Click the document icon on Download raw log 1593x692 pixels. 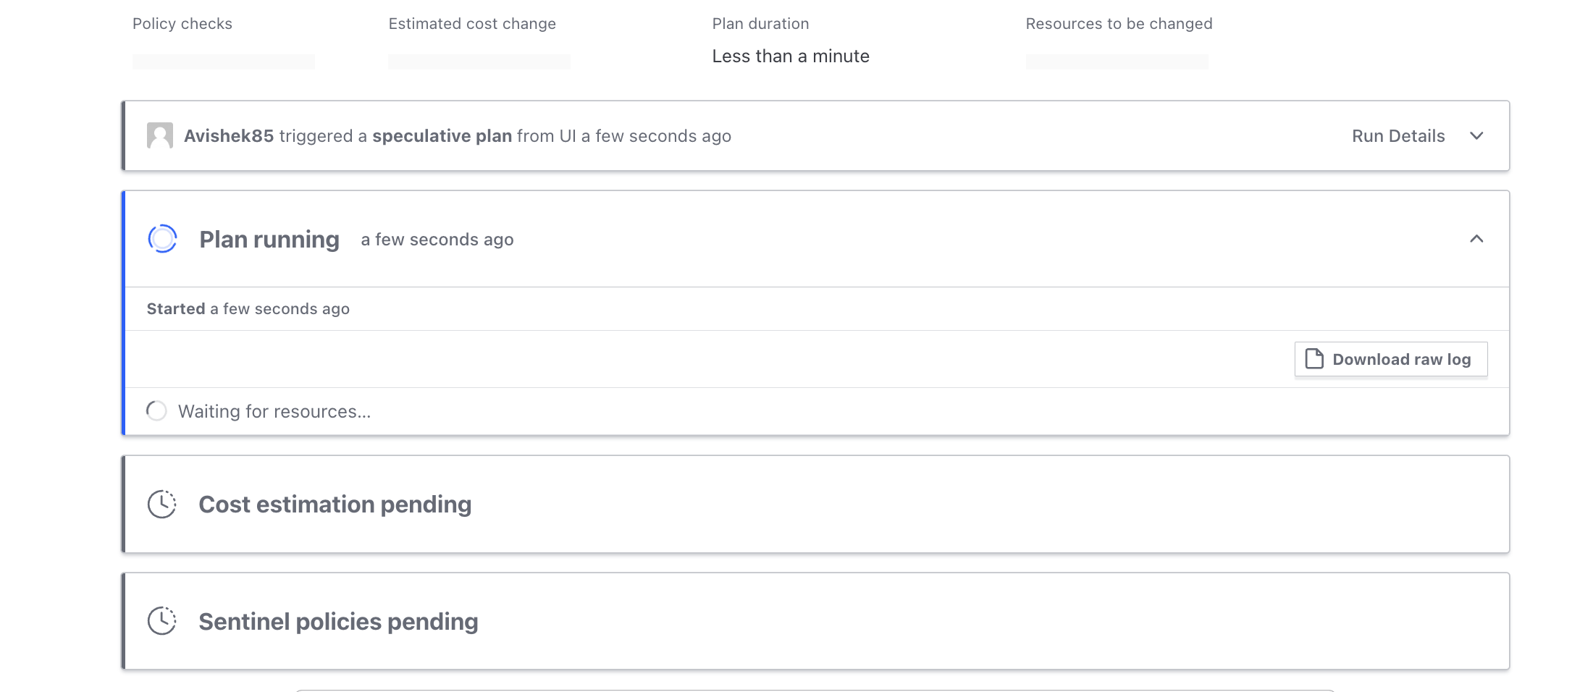click(x=1314, y=359)
